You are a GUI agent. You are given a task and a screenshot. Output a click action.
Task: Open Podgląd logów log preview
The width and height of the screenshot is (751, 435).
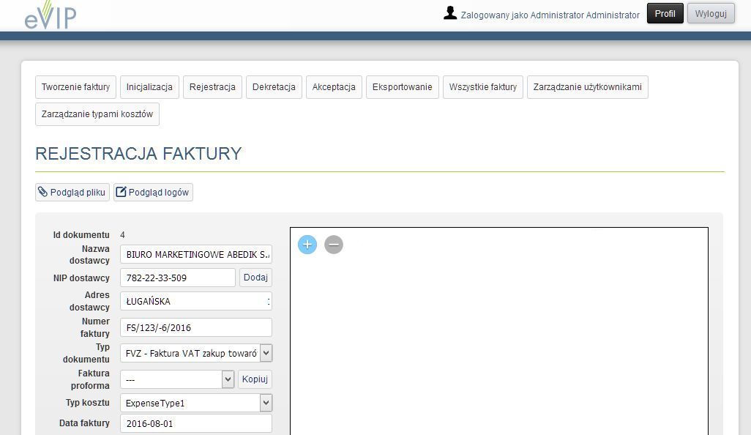[153, 193]
